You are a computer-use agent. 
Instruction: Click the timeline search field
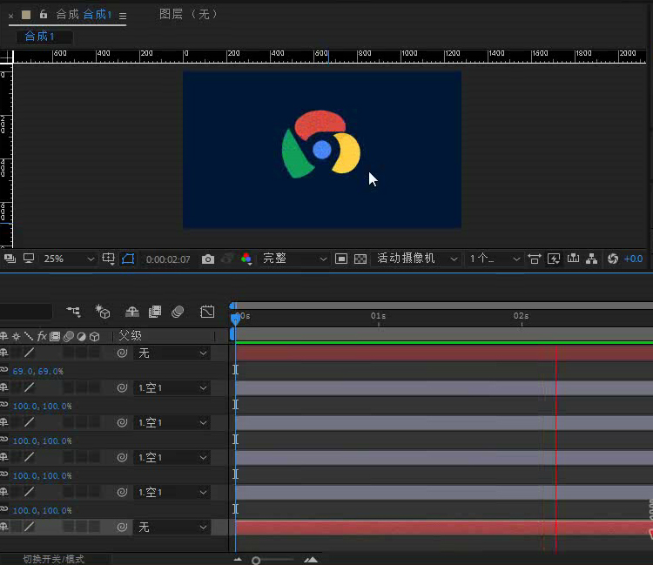click(x=26, y=312)
